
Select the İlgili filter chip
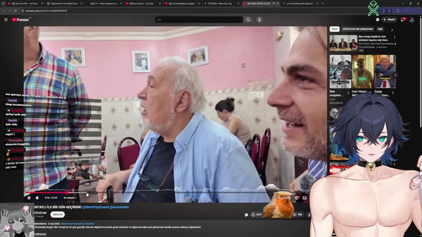(x=380, y=29)
